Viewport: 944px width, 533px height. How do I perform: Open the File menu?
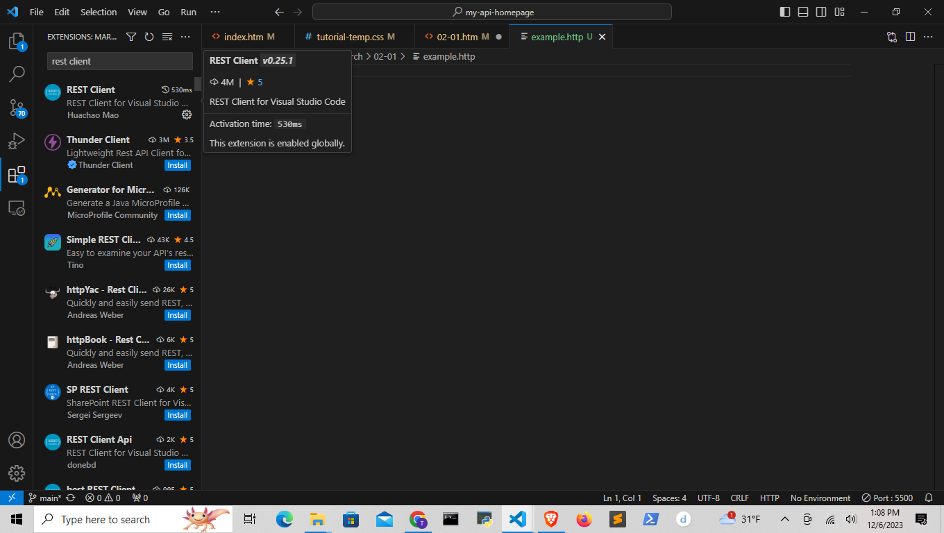tap(37, 12)
